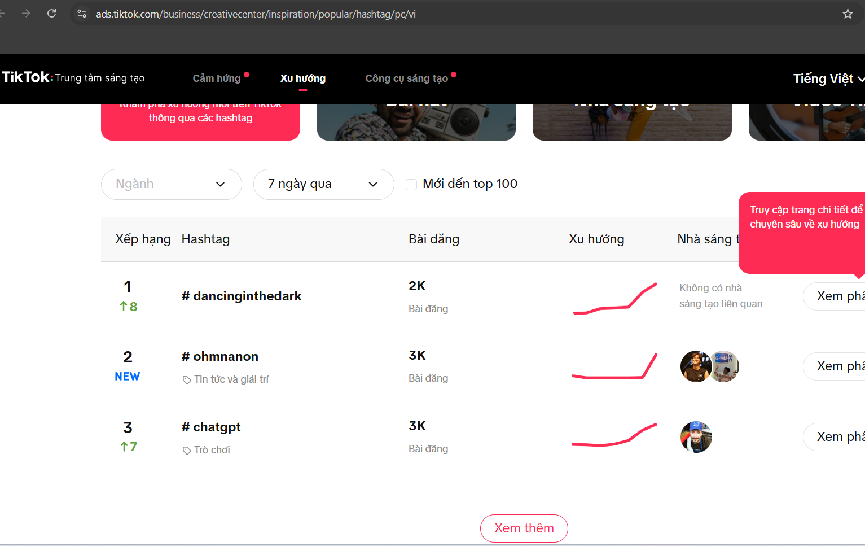This screenshot has height=546, width=865.
Task: Click creator avatar in chatgpt row
Action: pos(696,437)
